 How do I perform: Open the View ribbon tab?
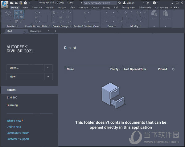click(72, 7)
